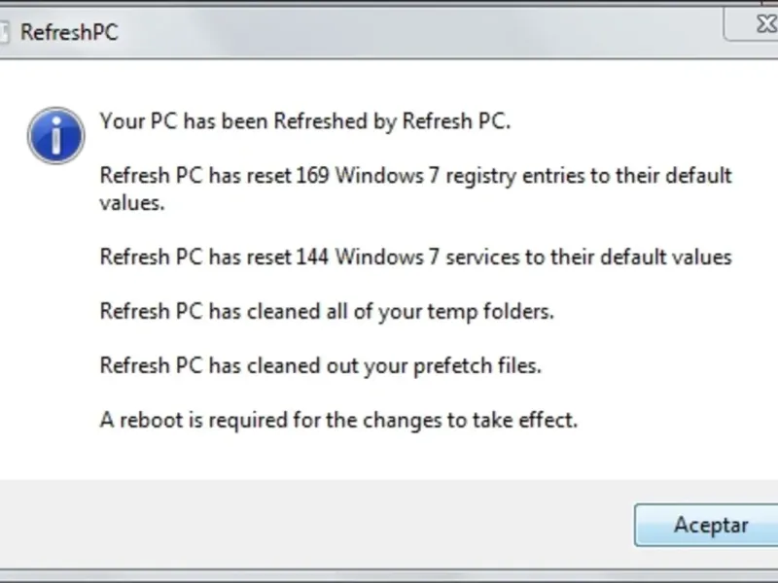Viewport: 778px width, 583px height.
Task: Click the prefetch files cleaned message
Action: 320,366
